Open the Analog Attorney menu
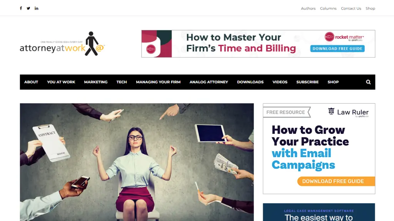This screenshot has height=221, width=394. pyautogui.click(x=209, y=82)
